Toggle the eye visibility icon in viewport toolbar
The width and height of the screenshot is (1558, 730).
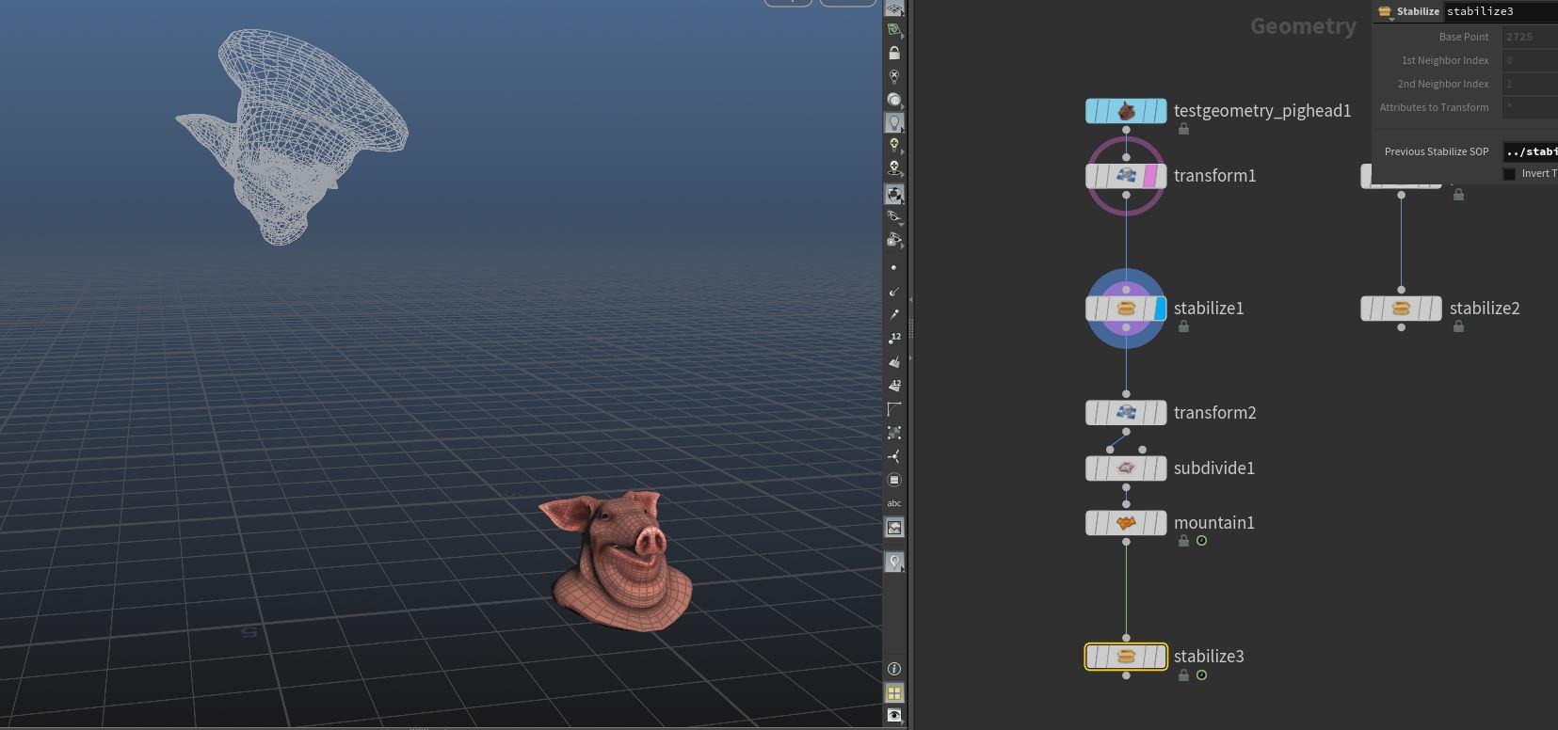(x=894, y=716)
